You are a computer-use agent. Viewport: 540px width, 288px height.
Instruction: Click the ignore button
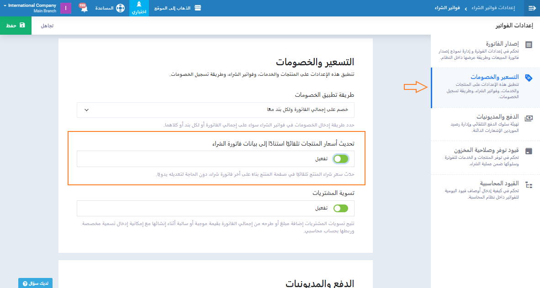47,26
